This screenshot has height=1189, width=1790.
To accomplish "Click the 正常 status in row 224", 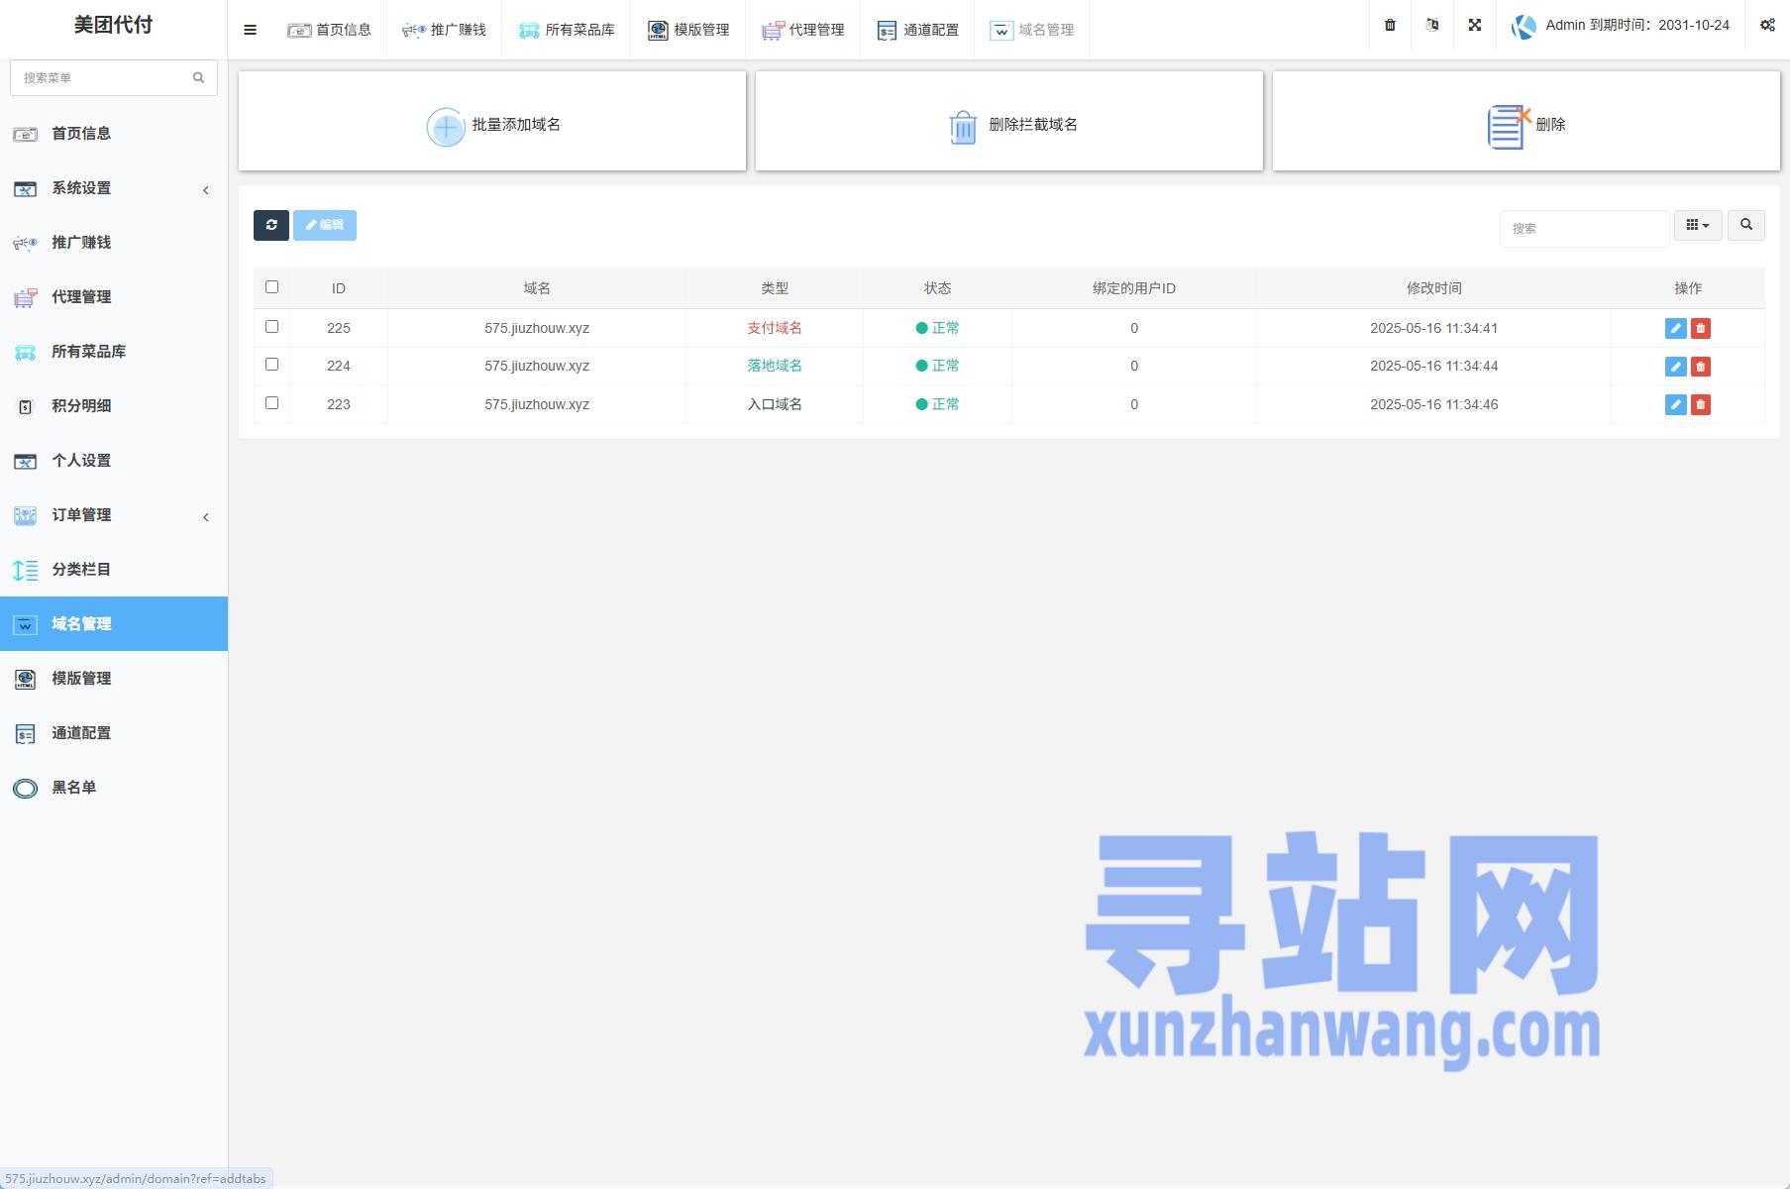I will 937,366.
